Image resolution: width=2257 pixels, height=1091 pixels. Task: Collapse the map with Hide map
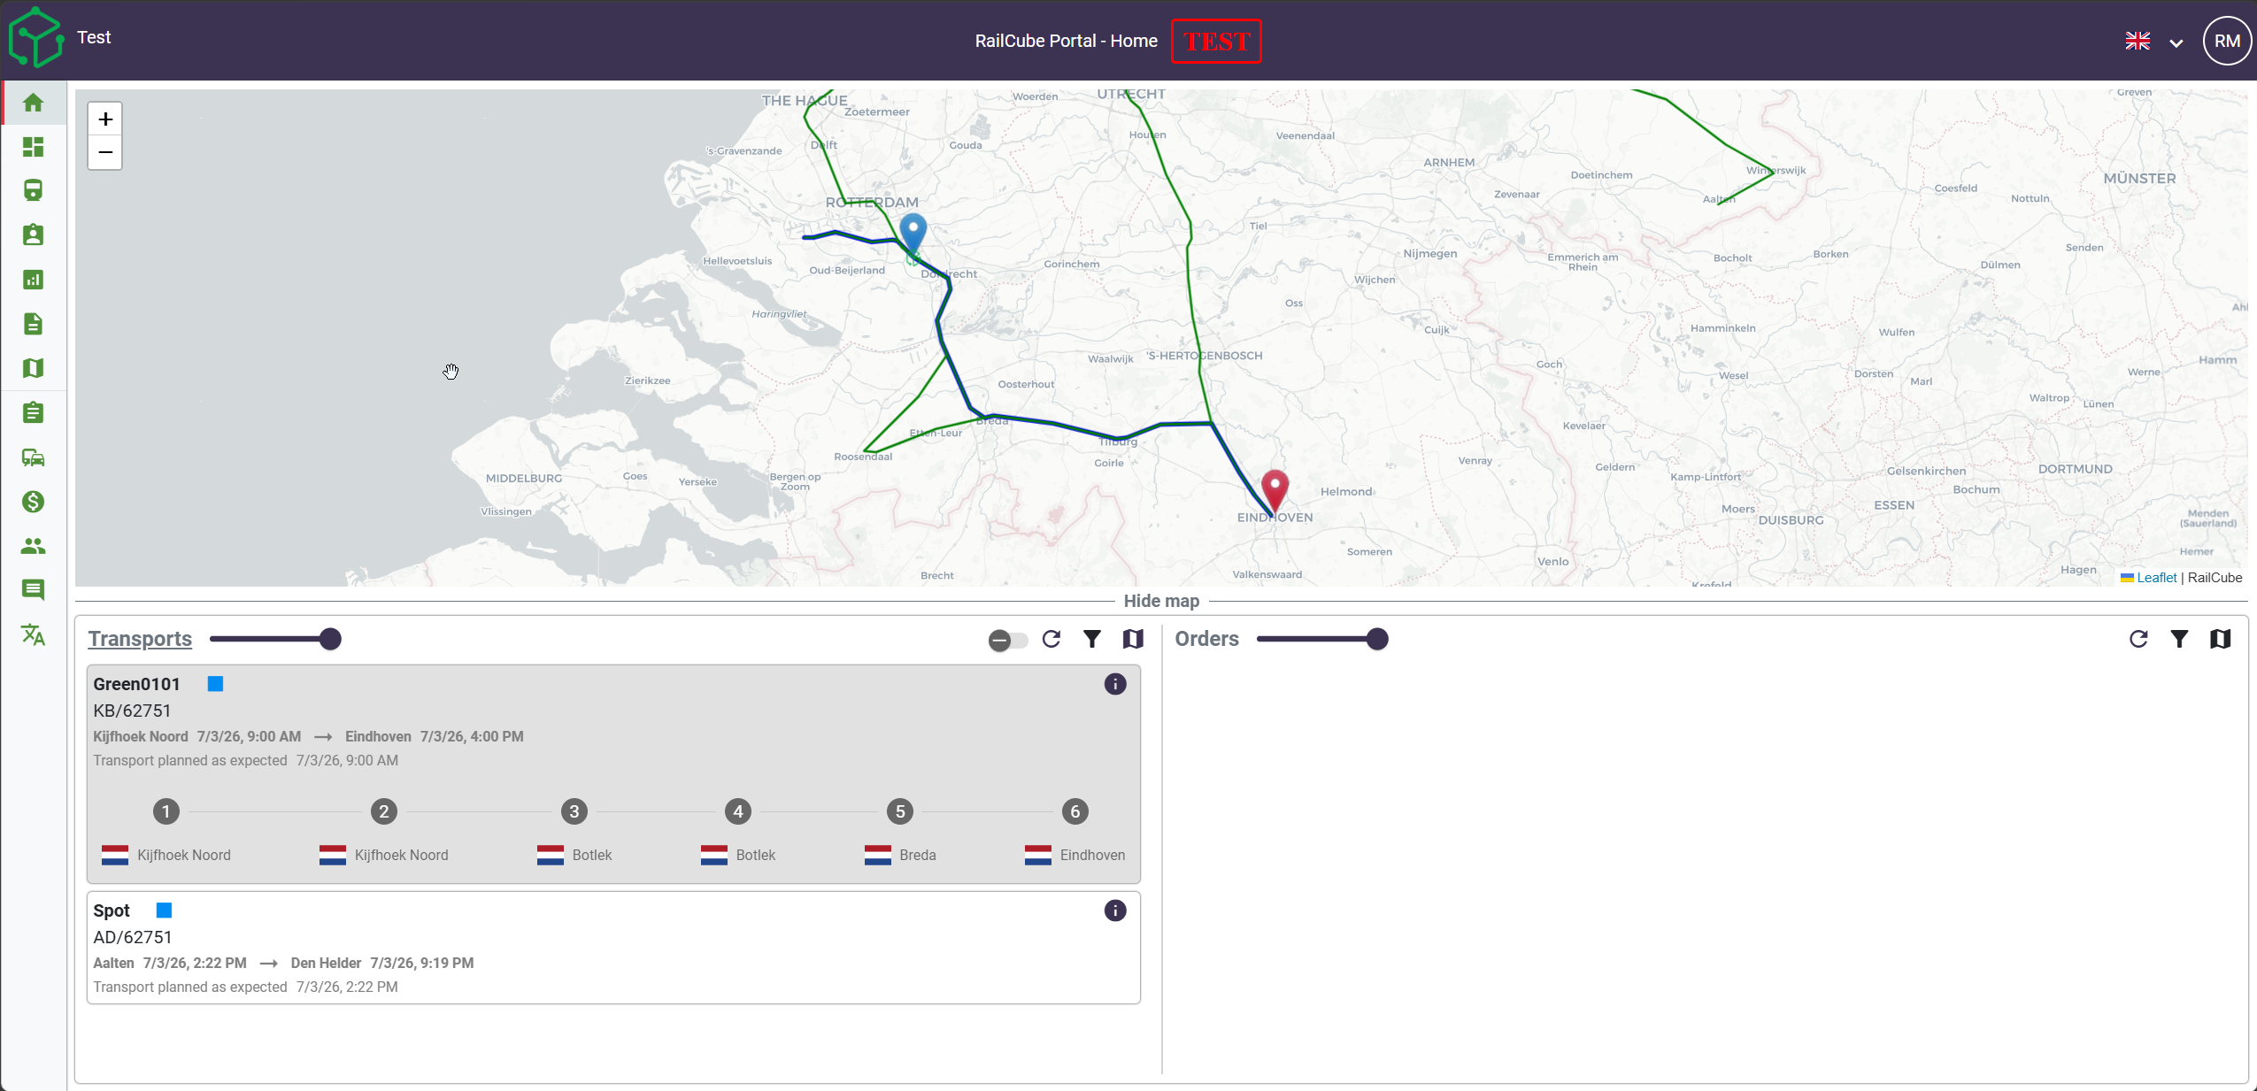[1161, 601]
